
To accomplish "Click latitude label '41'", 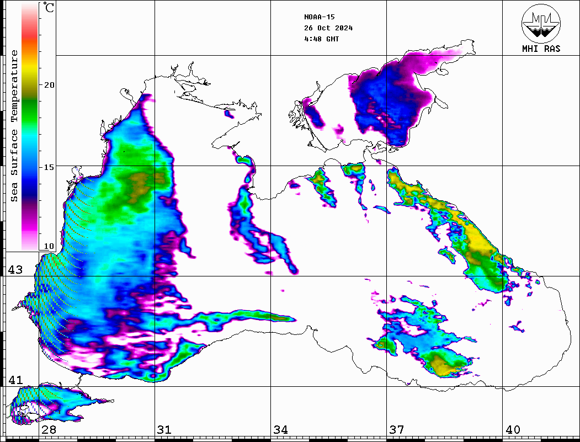I will tap(15, 380).
